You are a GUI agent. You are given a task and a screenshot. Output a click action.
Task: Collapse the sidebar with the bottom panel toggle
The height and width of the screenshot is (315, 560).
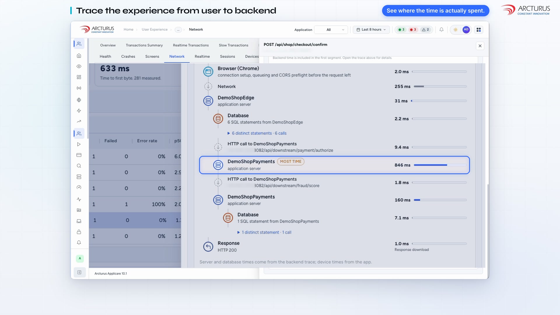79,272
